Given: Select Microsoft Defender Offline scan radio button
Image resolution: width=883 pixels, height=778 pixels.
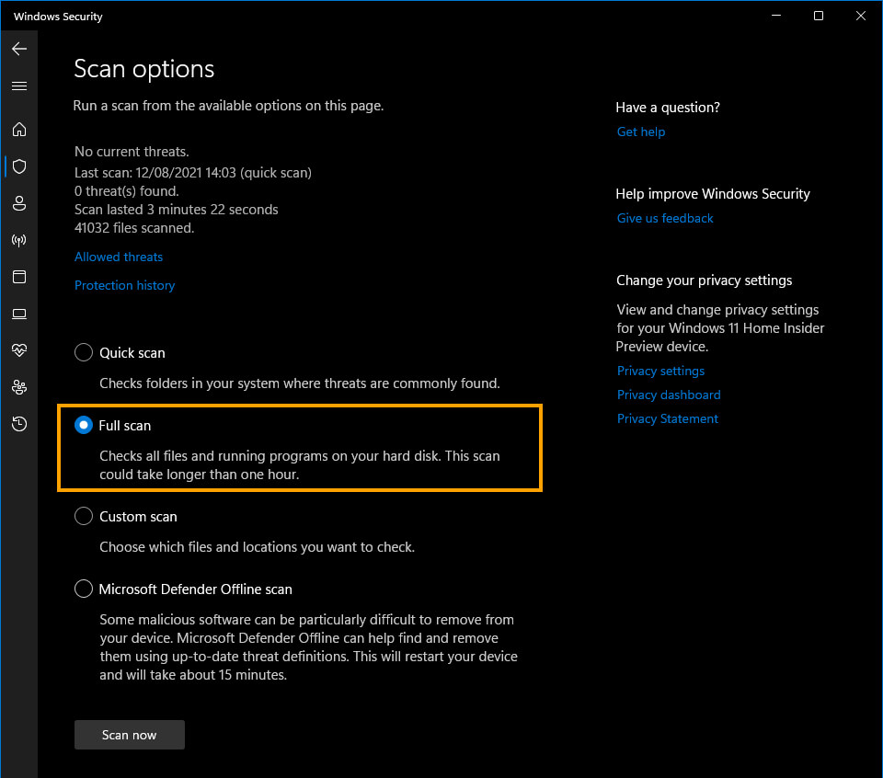Looking at the screenshot, I should coord(84,589).
